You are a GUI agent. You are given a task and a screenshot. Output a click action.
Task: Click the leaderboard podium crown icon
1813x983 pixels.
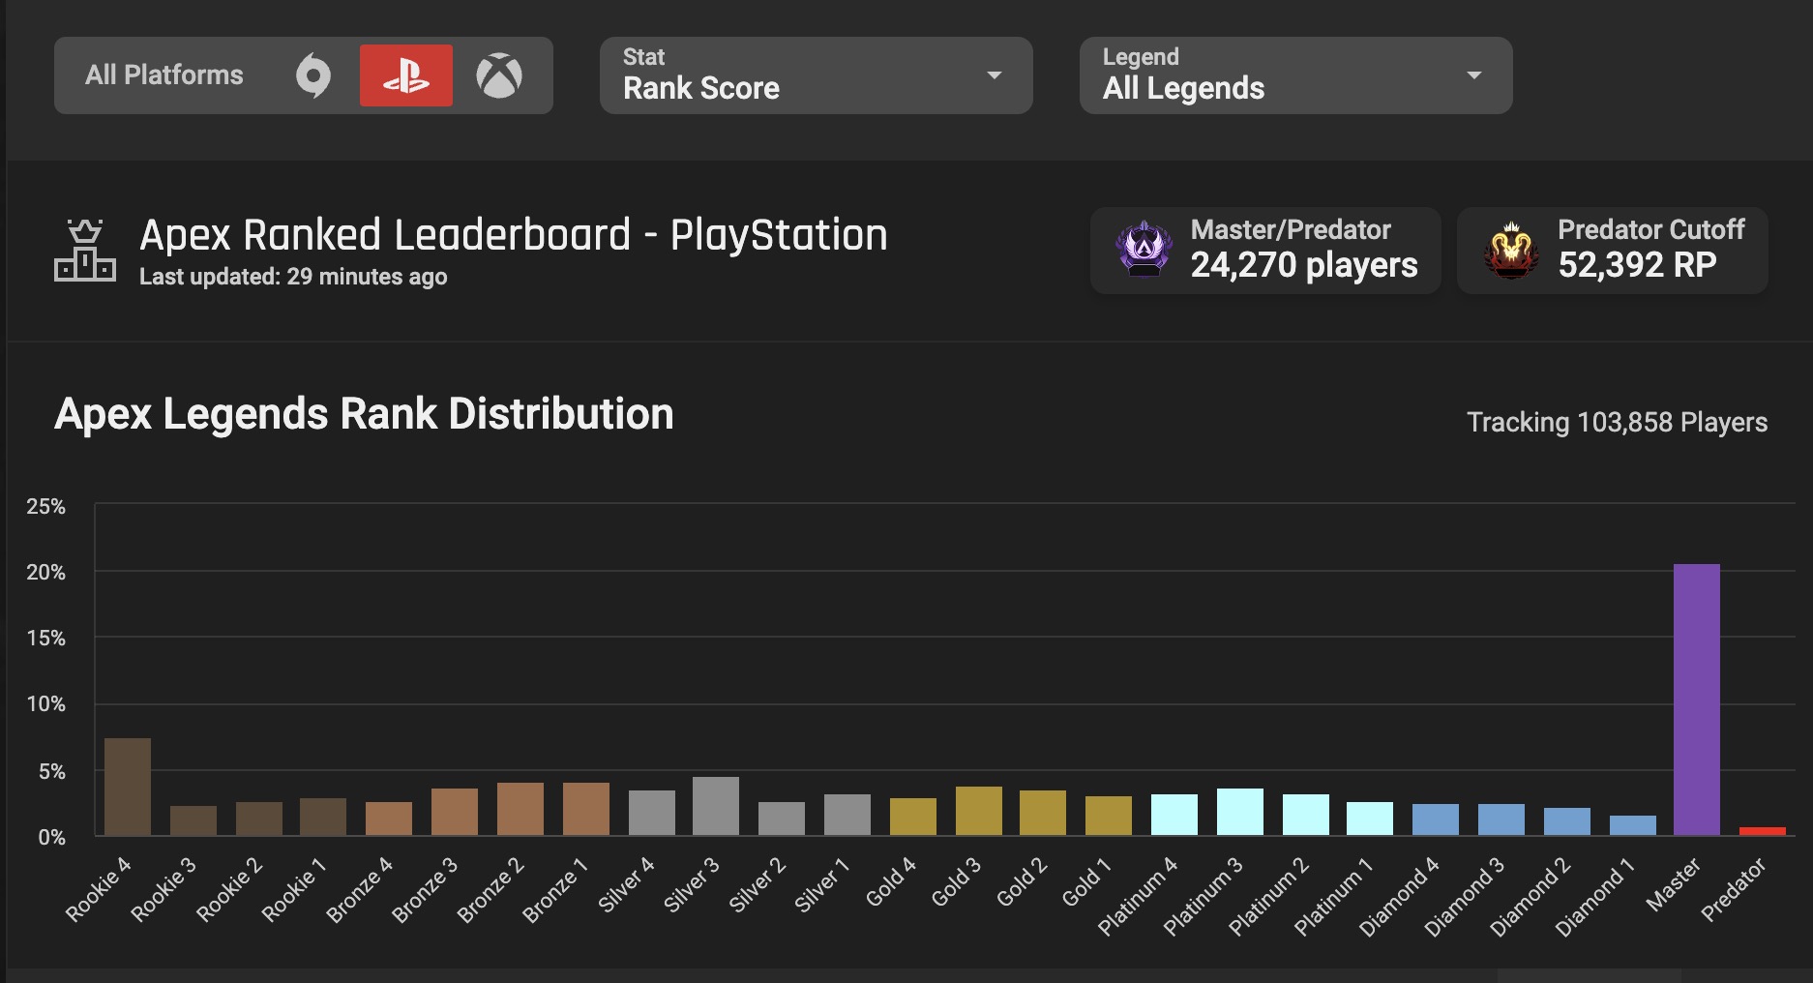[x=85, y=251]
